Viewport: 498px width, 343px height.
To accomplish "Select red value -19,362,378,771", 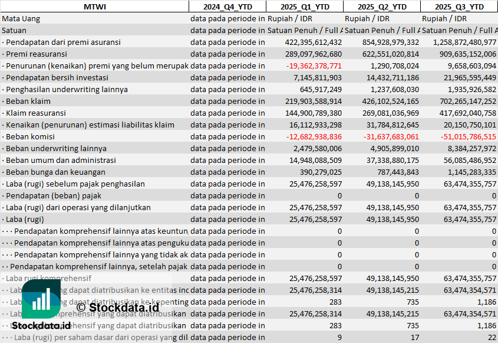I will [x=314, y=66].
